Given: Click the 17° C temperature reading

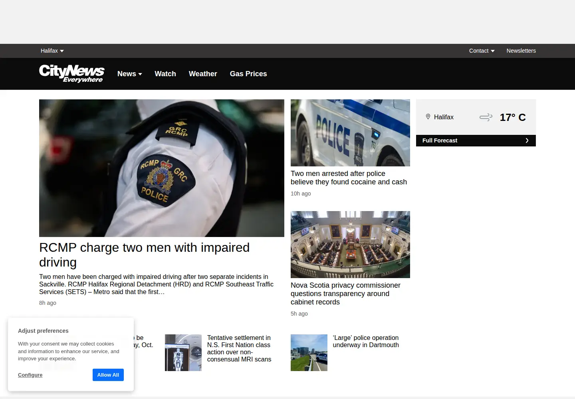Looking at the screenshot, I should pyautogui.click(x=513, y=117).
